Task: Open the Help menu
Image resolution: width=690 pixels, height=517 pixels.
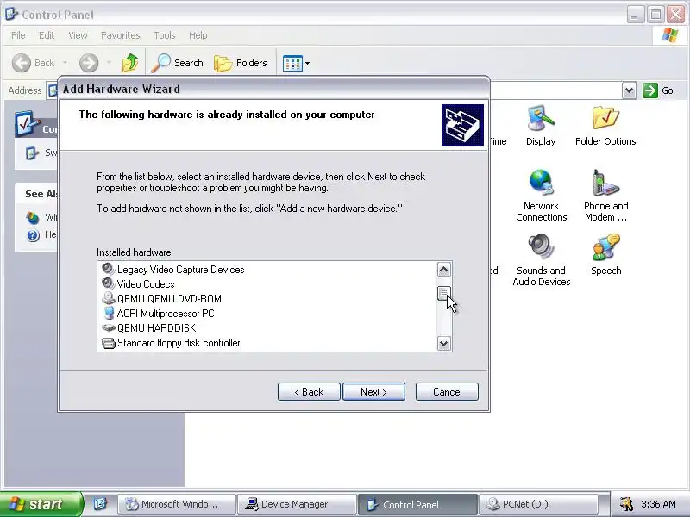Action: point(198,35)
